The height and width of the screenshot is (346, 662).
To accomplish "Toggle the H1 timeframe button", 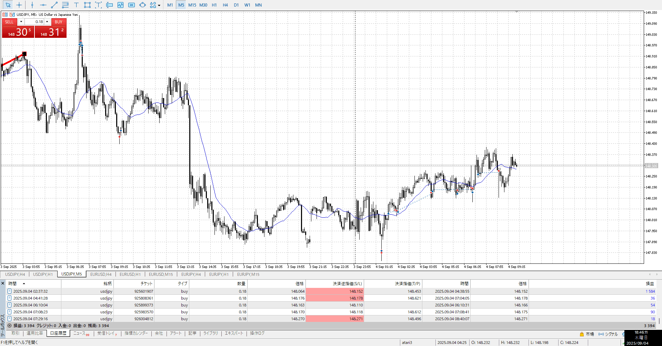I will 214,5.
